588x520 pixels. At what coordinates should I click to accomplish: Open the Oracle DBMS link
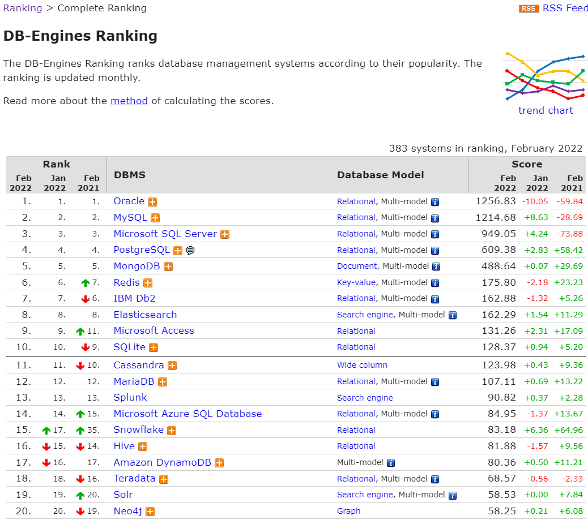pos(129,201)
